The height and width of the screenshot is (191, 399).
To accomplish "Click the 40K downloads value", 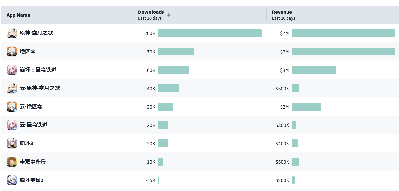I will (151, 89).
